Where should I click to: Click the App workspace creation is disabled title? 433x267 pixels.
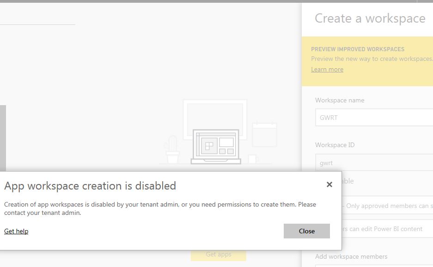point(90,186)
